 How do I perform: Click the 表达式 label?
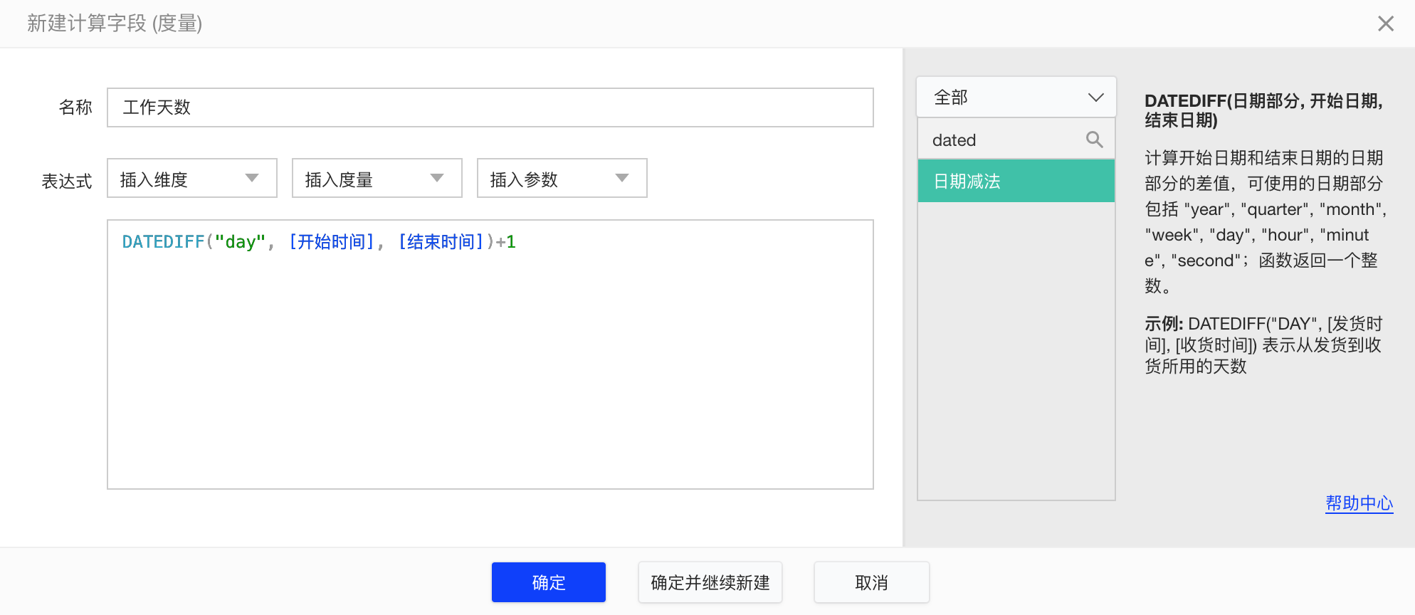(67, 182)
